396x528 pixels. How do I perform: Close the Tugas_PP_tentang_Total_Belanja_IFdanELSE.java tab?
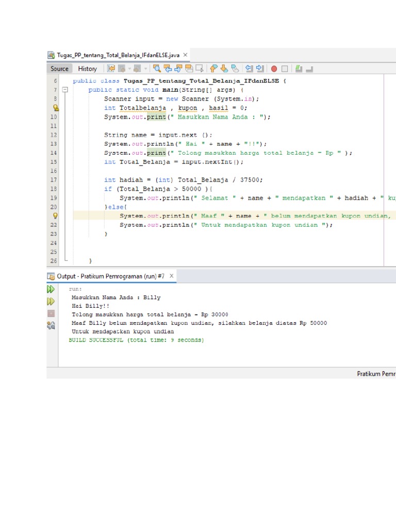[x=186, y=55]
